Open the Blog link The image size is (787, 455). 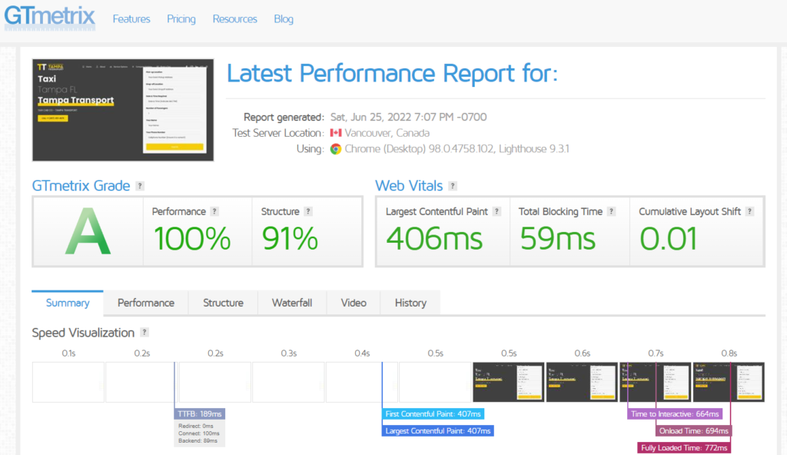[284, 18]
